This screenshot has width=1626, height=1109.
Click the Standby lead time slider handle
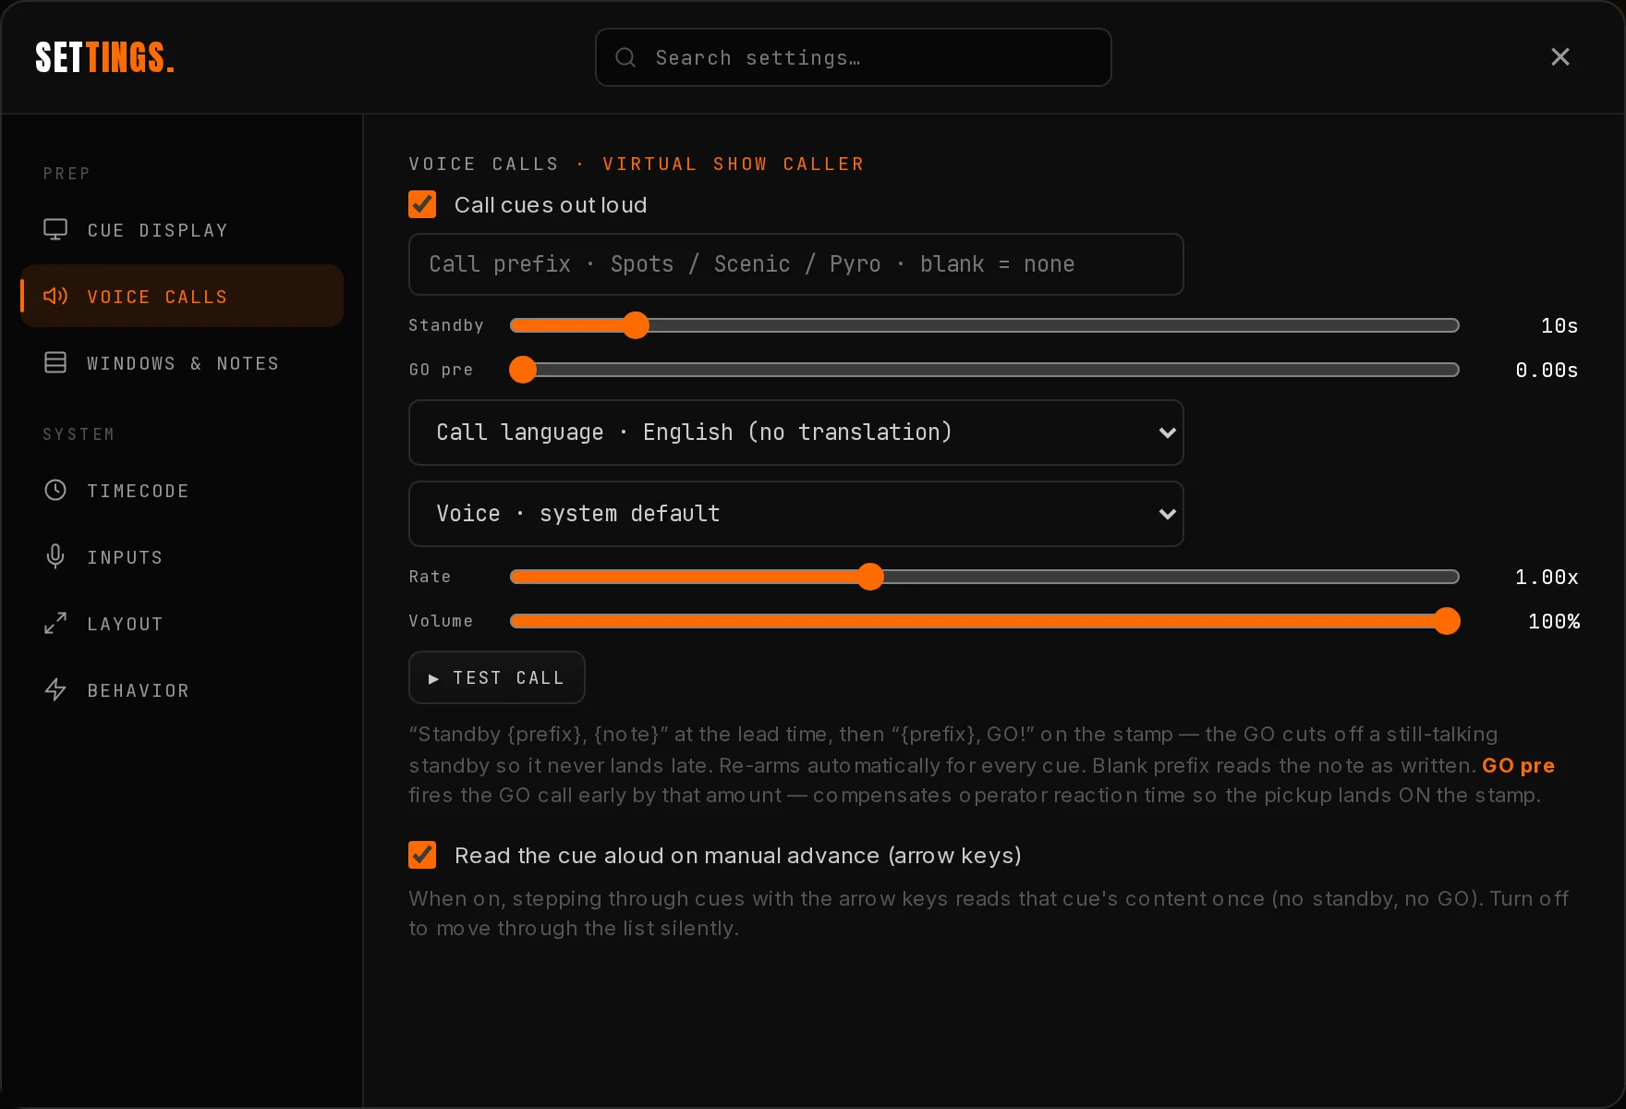636,325
